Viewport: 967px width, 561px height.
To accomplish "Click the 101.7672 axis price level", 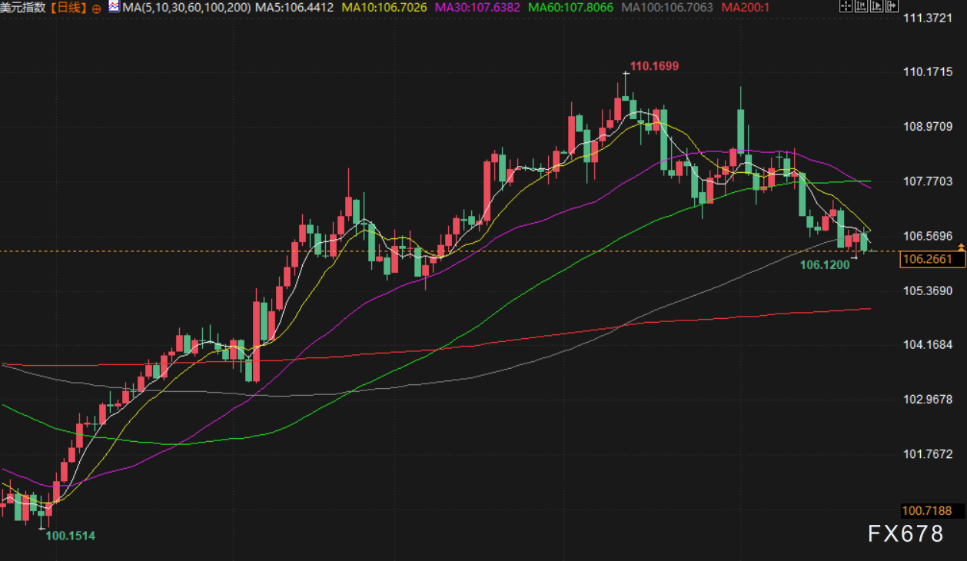I will [927, 454].
